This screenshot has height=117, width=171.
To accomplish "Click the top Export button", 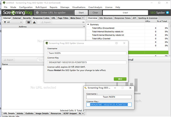I will pyautogui.click(x=46, y=22).
